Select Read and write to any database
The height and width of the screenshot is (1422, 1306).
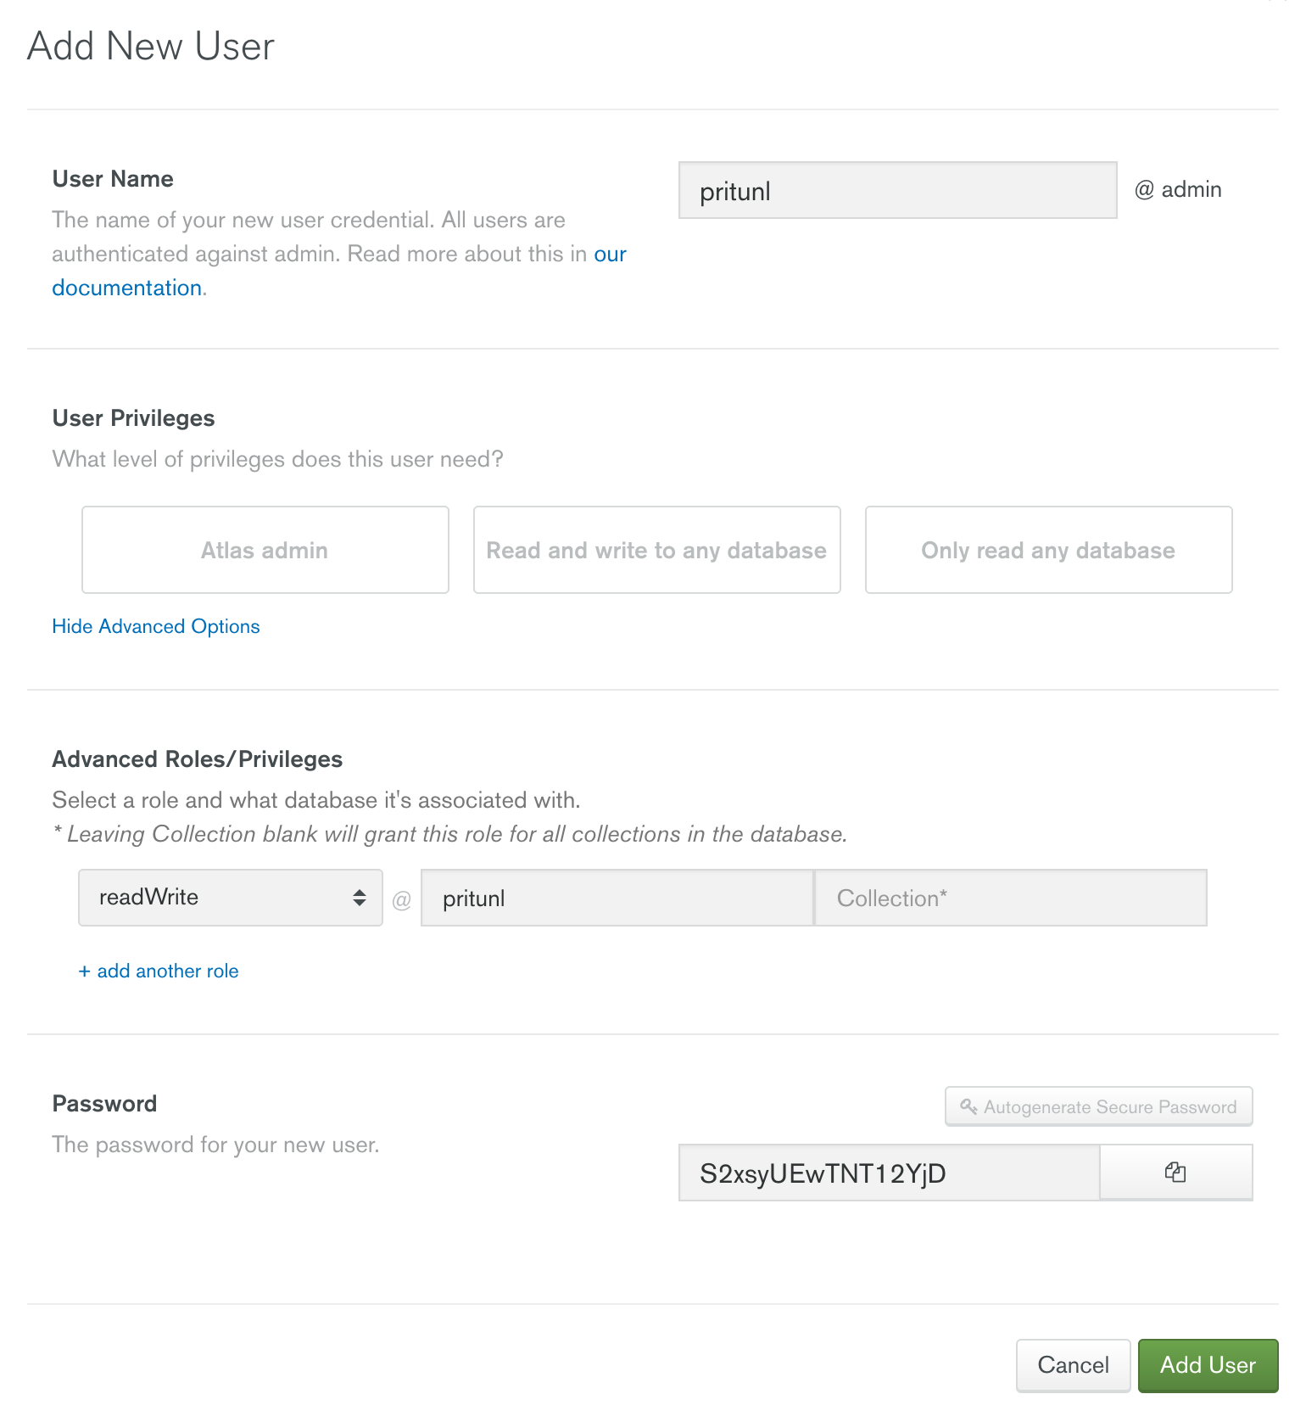click(x=656, y=550)
